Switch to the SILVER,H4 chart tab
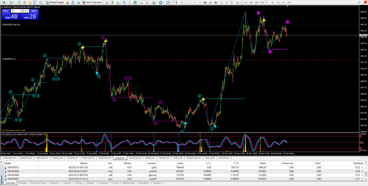The width and height of the screenshot is (368, 186). [224, 158]
